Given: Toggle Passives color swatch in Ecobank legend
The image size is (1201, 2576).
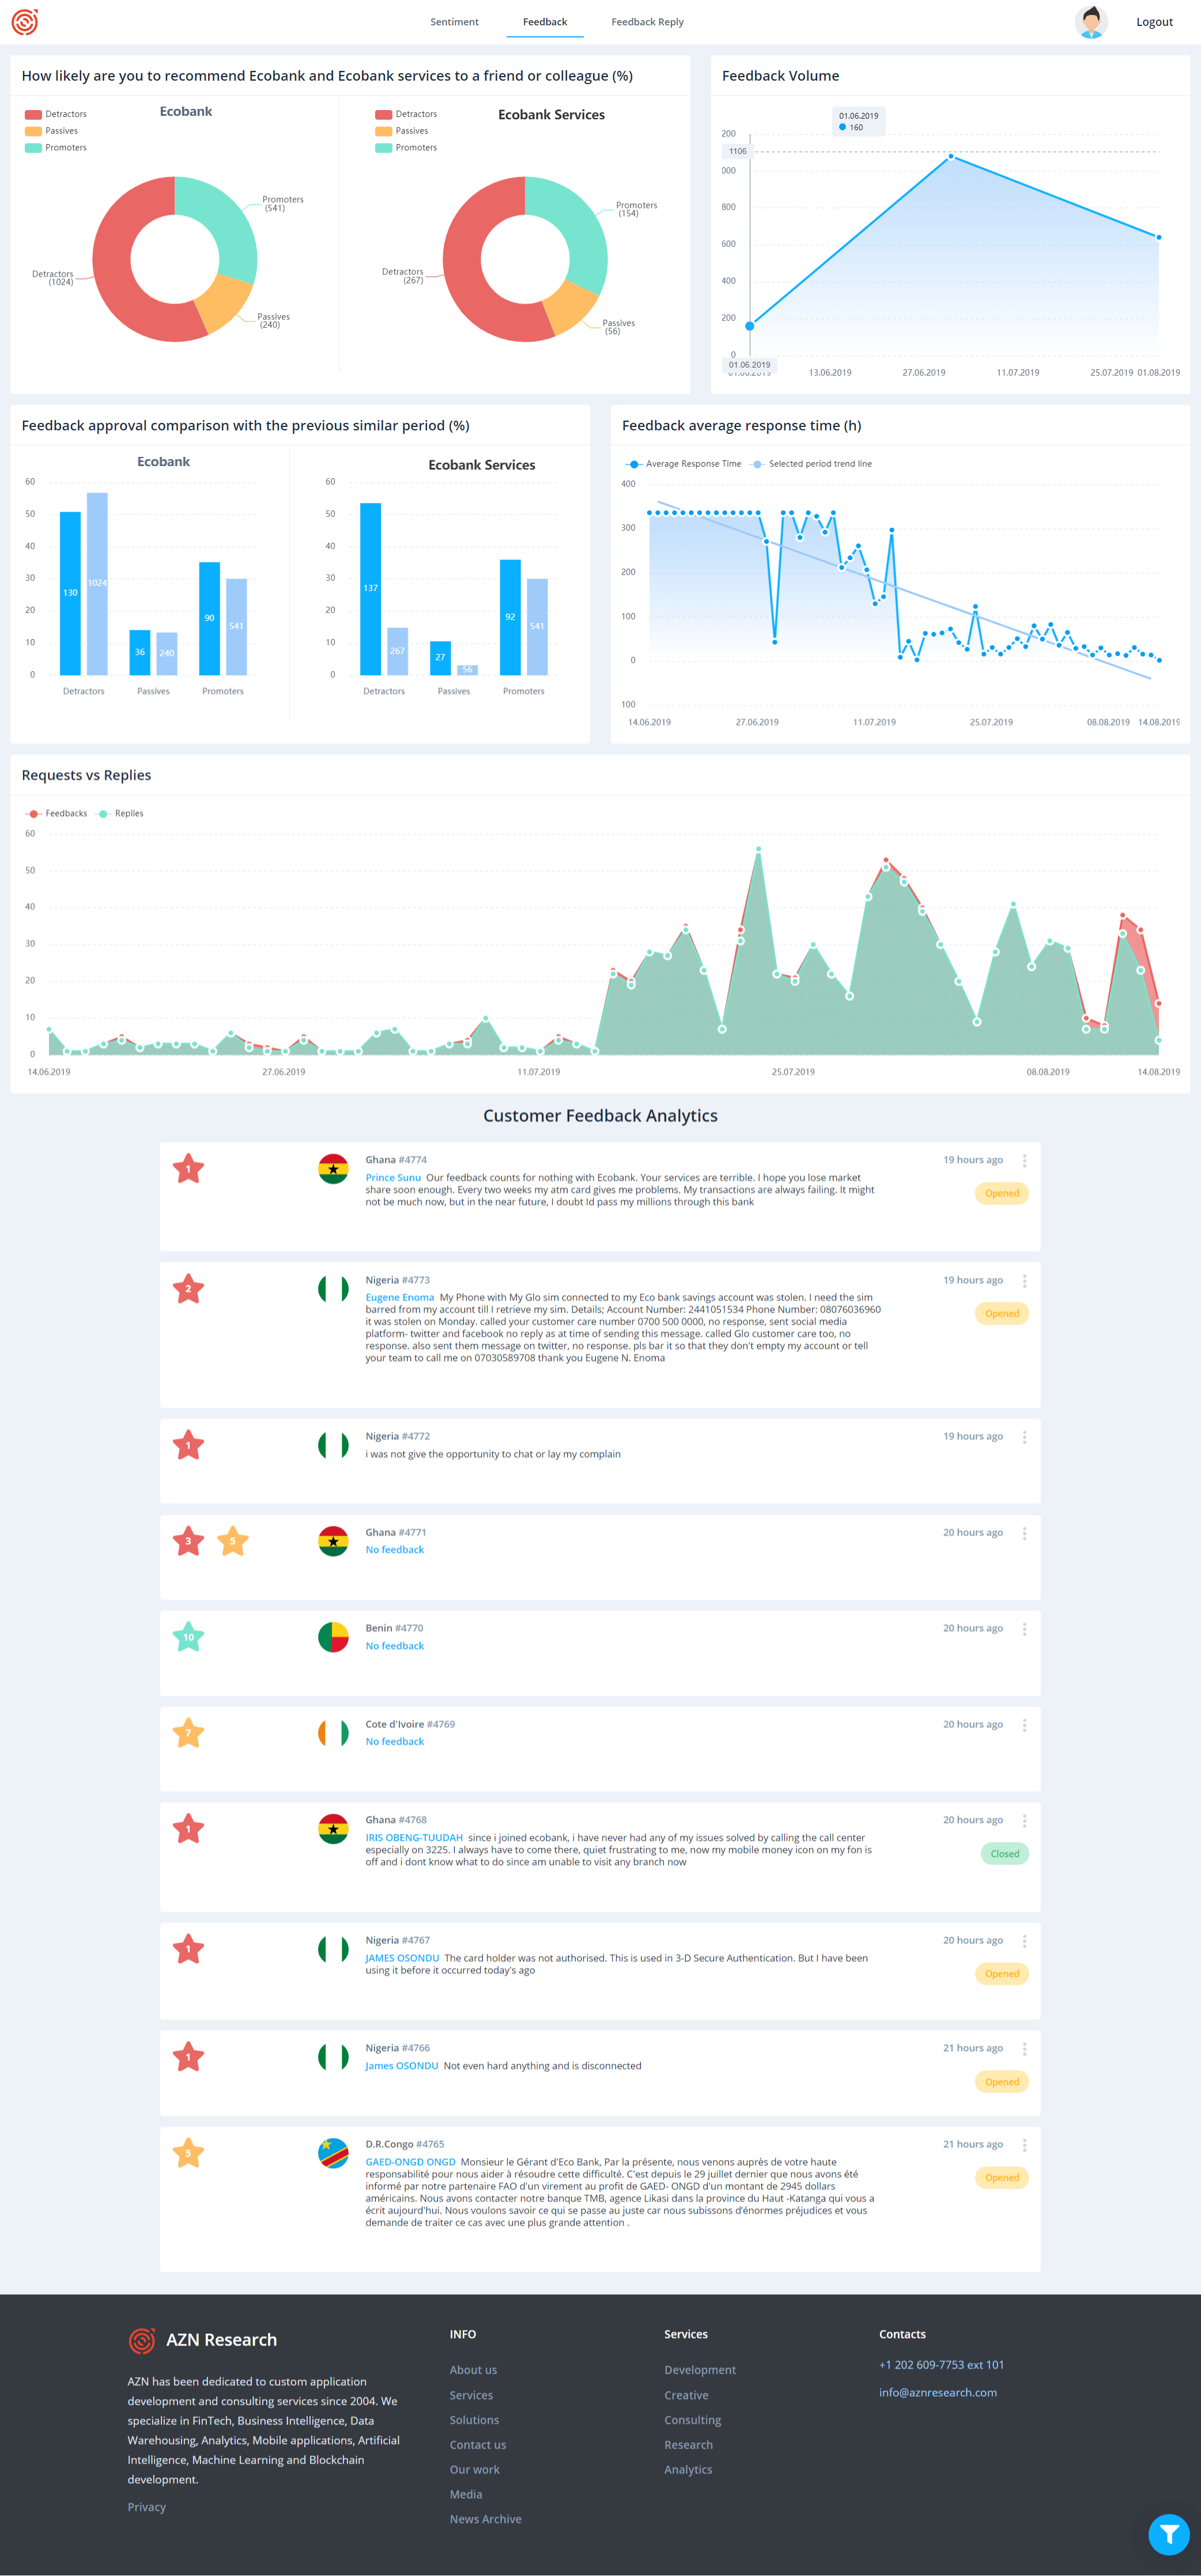Looking at the screenshot, I should 33,131.
